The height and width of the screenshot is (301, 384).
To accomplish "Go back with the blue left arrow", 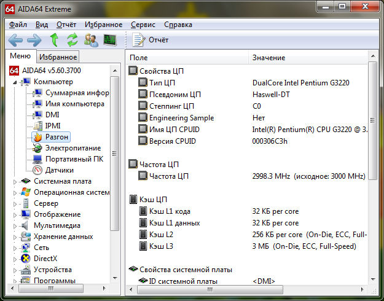I will (15, 40).
